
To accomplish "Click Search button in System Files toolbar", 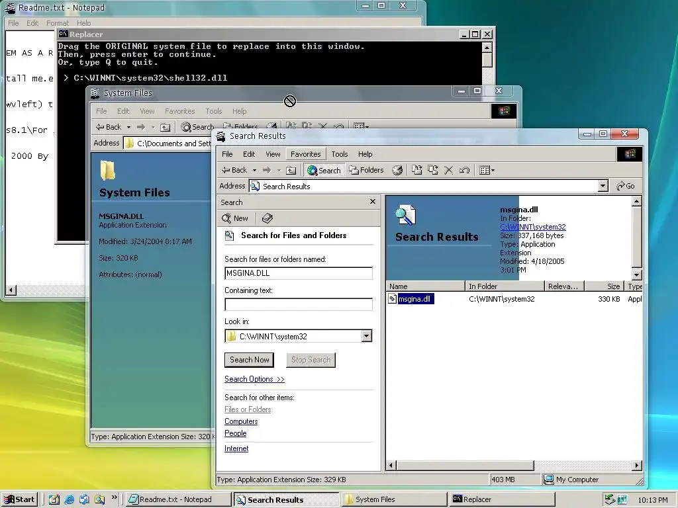I will click(197, 127).
